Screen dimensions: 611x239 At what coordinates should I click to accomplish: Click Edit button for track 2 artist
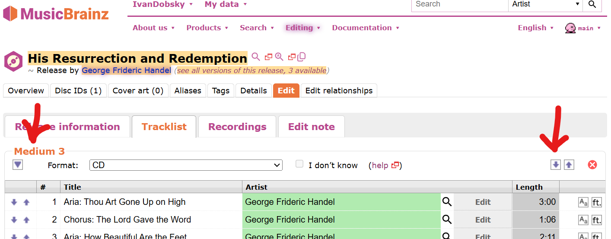[x=483, y=220]
